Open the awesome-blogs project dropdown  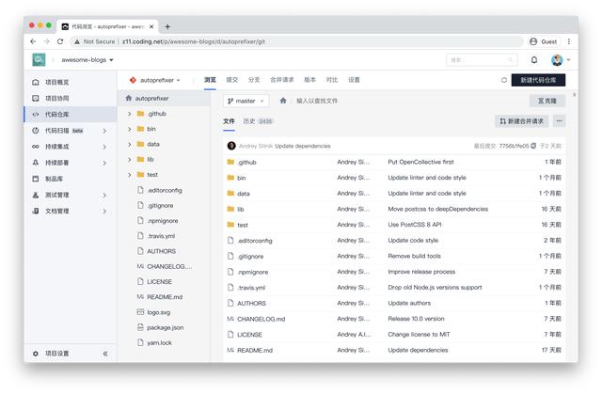pyautogui.click(x=87, y=60)
